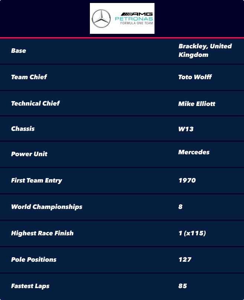Click the 1 (x115) race finish value
Viewport: 244px width, 300px height.
[x=192, y=233]
